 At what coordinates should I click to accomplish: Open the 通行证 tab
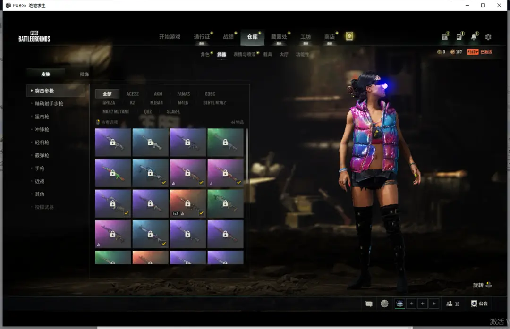202,37
